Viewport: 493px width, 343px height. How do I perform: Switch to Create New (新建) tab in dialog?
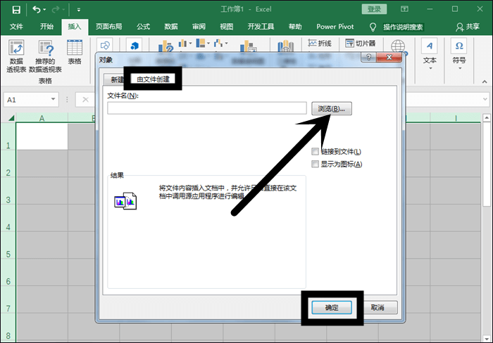tap(115, 79)
